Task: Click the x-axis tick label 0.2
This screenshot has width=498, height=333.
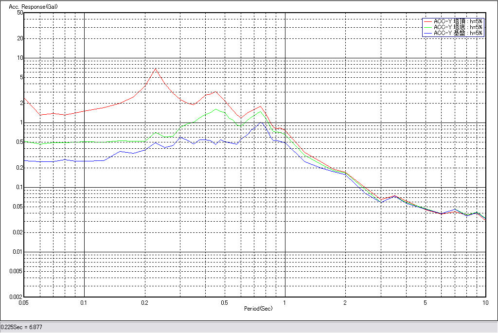Action: tap(144, 302)
